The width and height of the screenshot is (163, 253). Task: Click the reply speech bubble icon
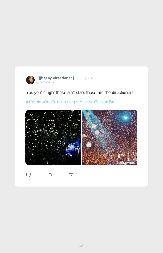pos(29,175)
